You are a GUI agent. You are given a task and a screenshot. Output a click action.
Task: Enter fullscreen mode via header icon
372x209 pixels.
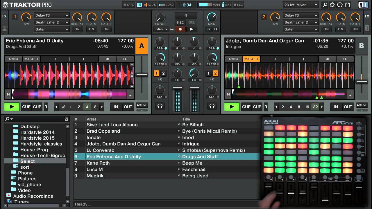click(347, 5)
